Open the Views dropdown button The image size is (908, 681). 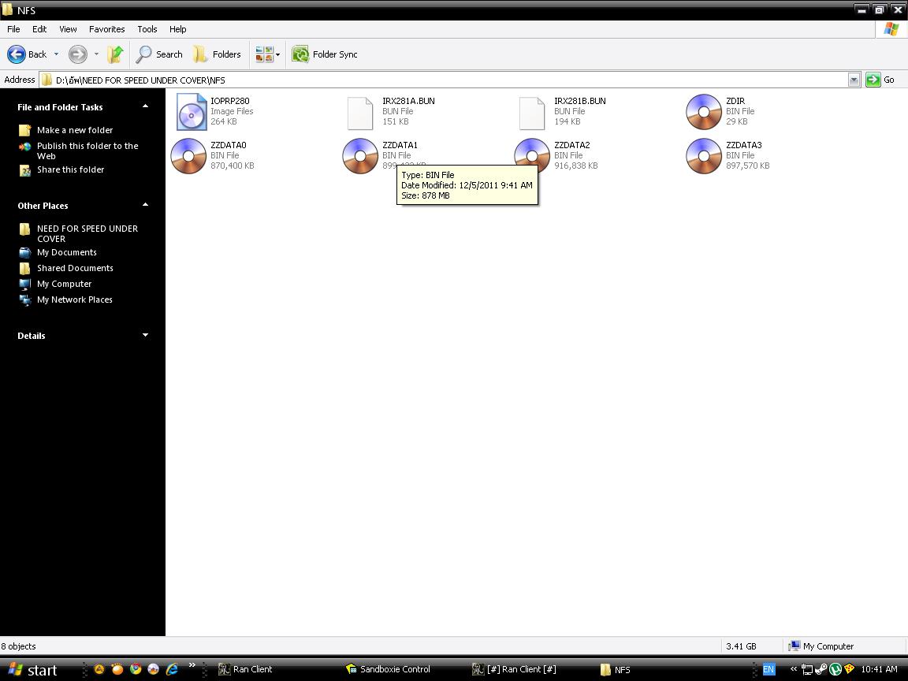(267, 54)
